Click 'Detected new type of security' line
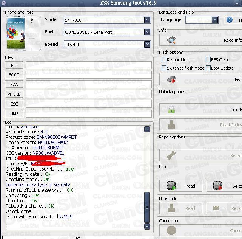The height and width of the screenshot is (239, 242). pyautogui.click(x=38, y=185)
